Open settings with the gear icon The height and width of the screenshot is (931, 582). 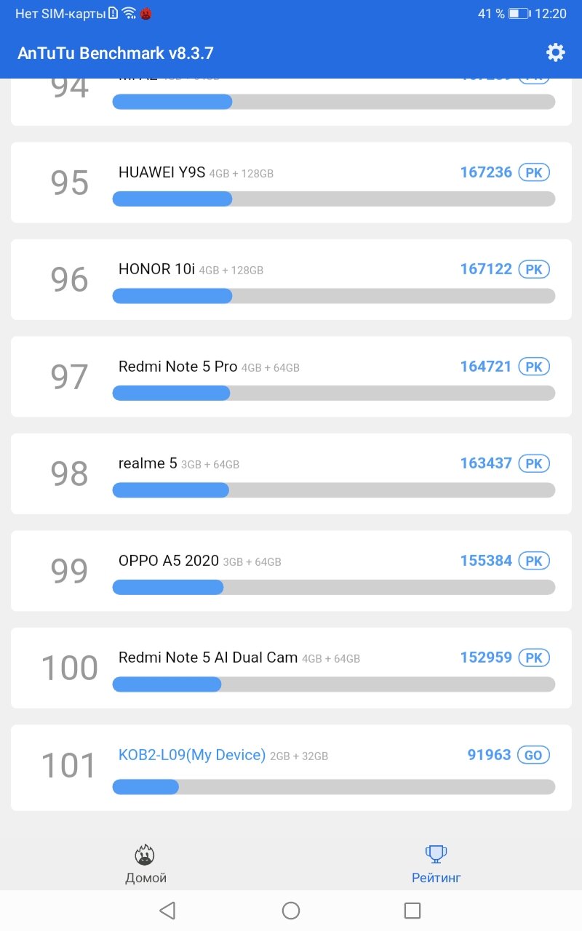[555, 52]
